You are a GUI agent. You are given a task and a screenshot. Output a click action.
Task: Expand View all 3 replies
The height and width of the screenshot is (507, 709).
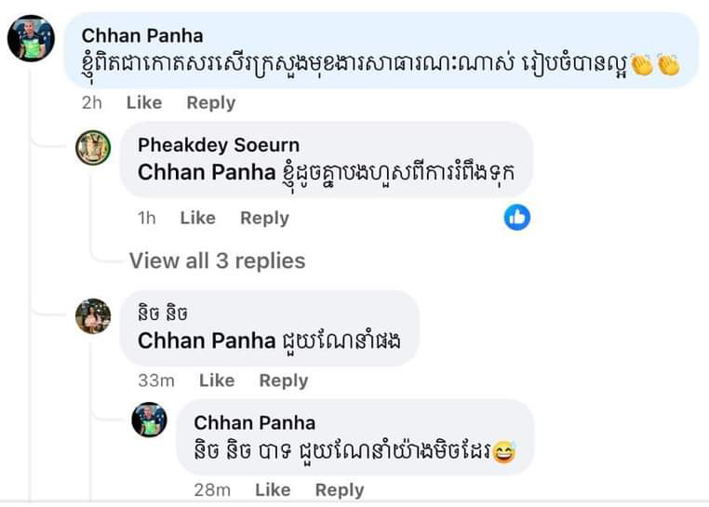tap(217, 260)
